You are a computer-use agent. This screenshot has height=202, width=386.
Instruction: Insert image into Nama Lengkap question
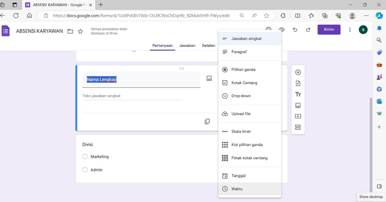pos(209,78)
